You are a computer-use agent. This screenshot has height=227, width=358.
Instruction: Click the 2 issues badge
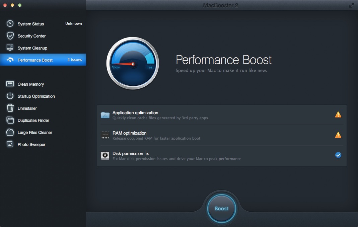click(x=75, y=60)
